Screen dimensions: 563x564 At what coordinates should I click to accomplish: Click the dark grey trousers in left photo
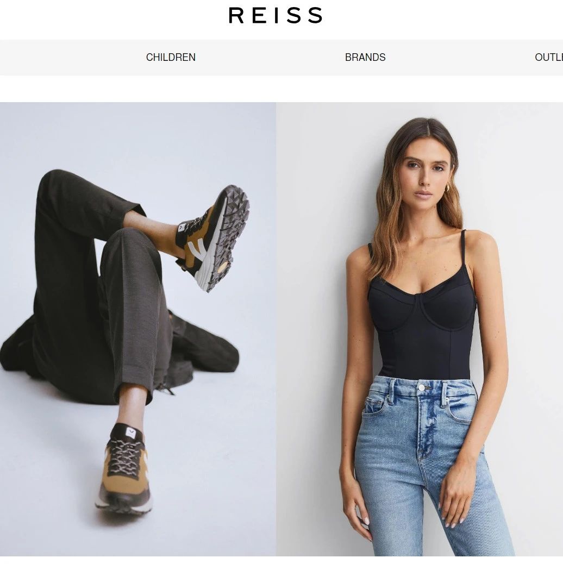[x=108, y=288]
